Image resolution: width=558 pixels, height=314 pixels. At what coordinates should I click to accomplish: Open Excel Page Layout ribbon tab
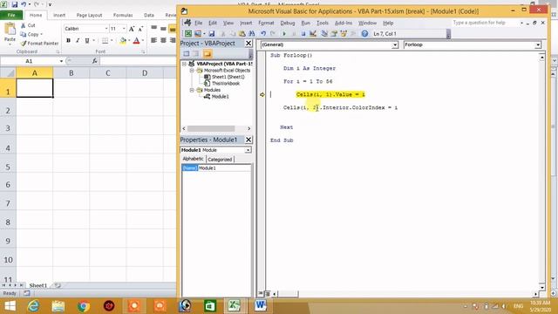[89, 15]
